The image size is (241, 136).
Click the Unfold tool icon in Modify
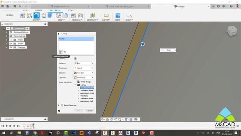[58, 15]
